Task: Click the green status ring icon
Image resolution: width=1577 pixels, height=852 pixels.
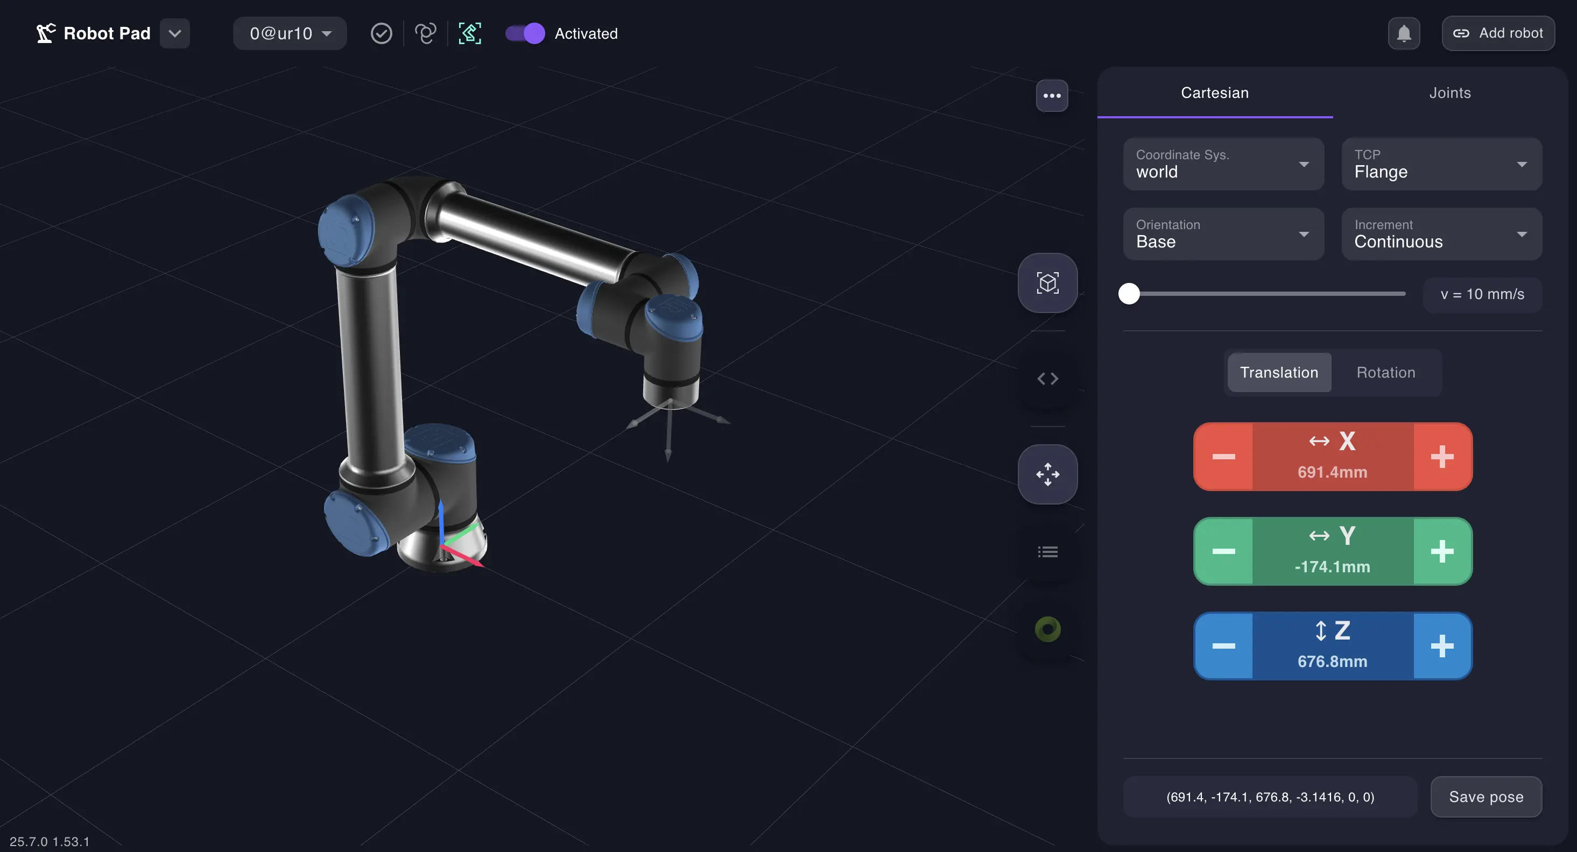Action: coord(1047,629)
